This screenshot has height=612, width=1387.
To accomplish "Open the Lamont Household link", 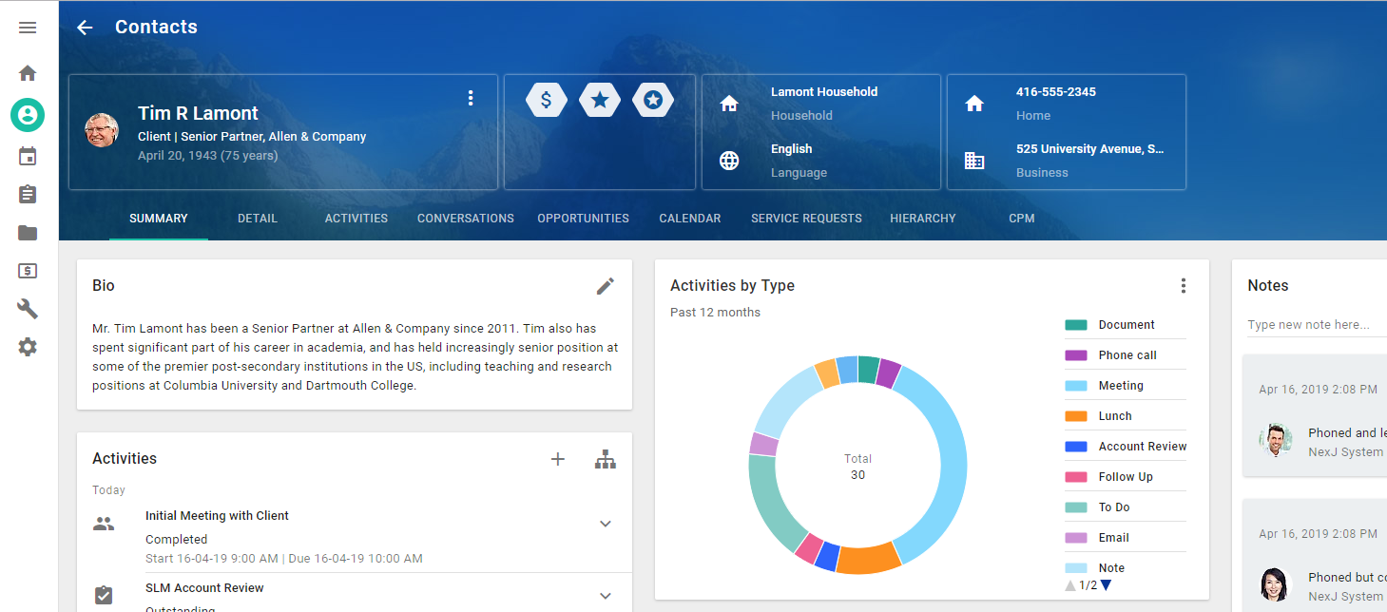I will [x=823, y=92].
